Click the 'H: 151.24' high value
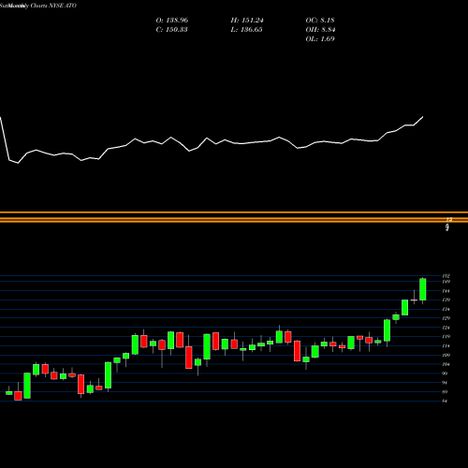 click(x=247, y=21)
